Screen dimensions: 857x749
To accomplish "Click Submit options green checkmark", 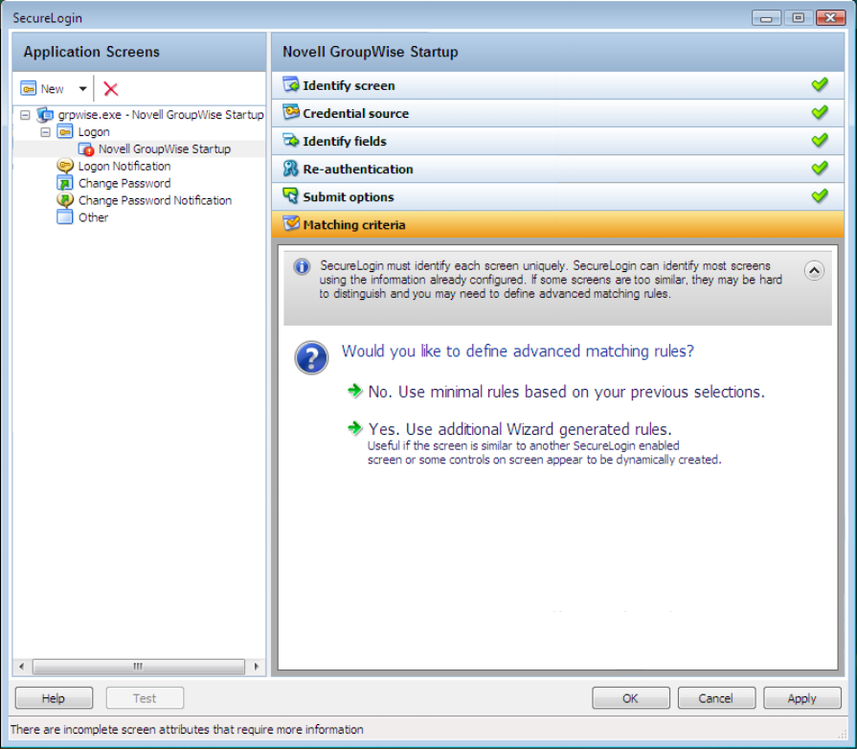I will (x=820, y=195).
